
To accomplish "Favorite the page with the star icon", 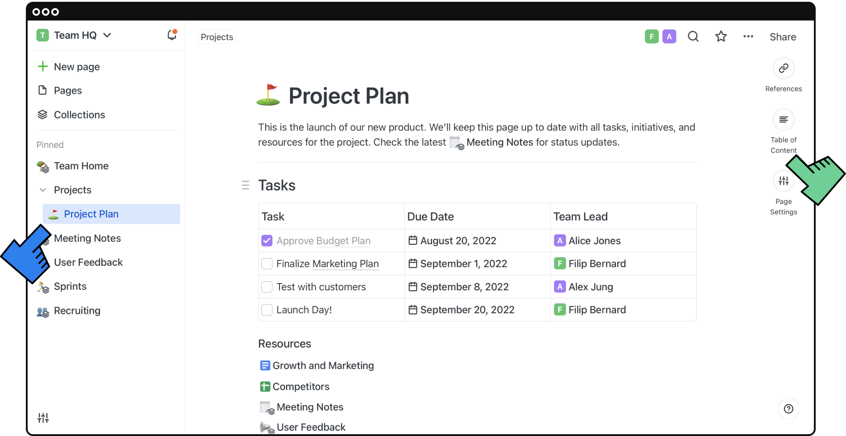I will 721,37.
